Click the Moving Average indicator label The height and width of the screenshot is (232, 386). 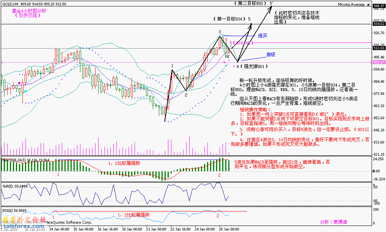352,5
